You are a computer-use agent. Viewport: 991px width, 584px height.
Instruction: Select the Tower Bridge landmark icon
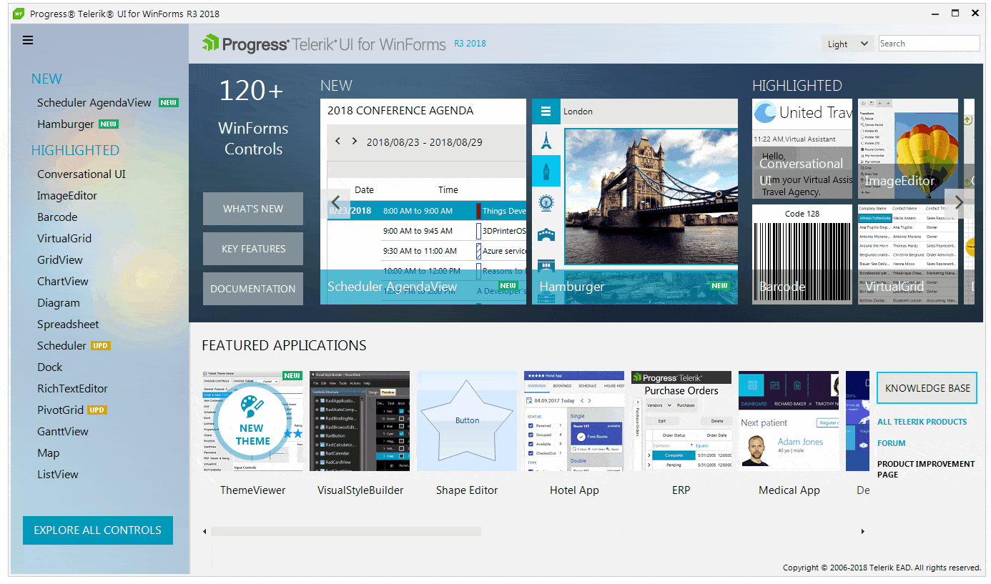(x=546, y=234)
